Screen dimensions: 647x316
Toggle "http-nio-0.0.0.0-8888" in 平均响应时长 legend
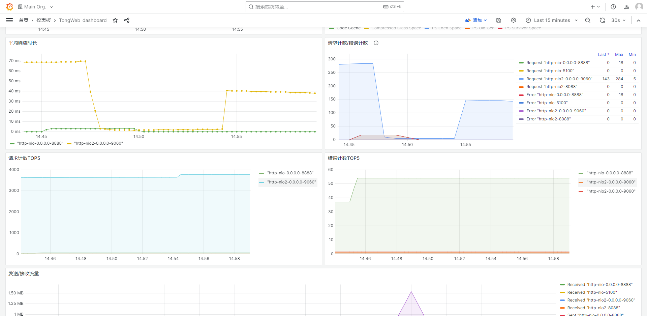tap(40, 143)
